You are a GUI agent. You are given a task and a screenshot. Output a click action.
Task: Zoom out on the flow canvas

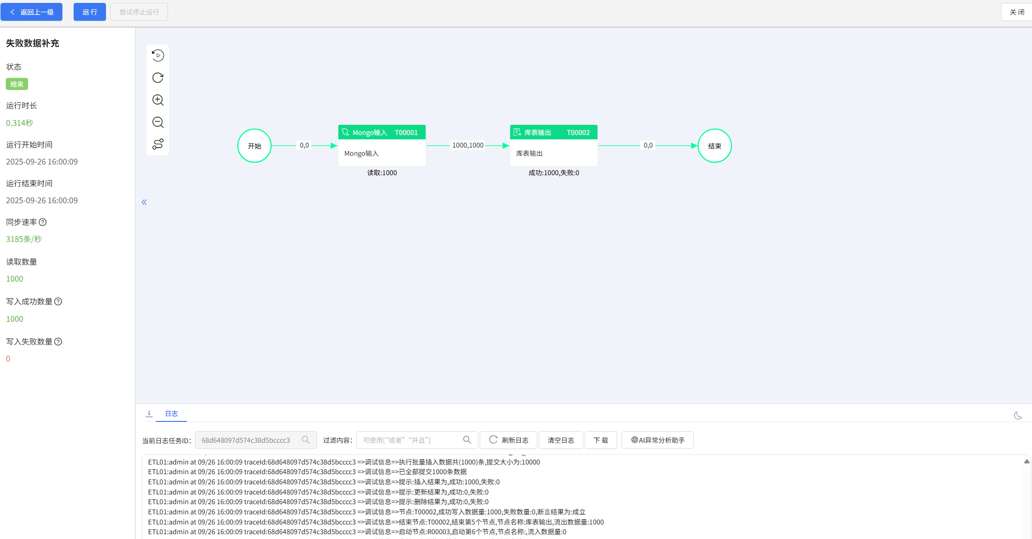click(x=158, y=122)
